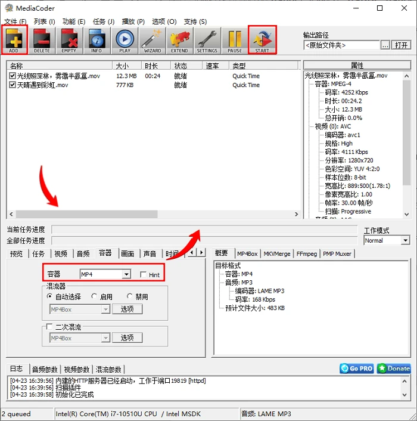Click the 输出路径 text field
This screenshot has width=417, height=421.
342,45
